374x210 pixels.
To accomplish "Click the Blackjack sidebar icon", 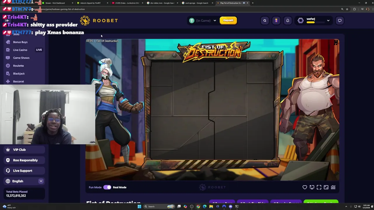I will click(8, 73).
